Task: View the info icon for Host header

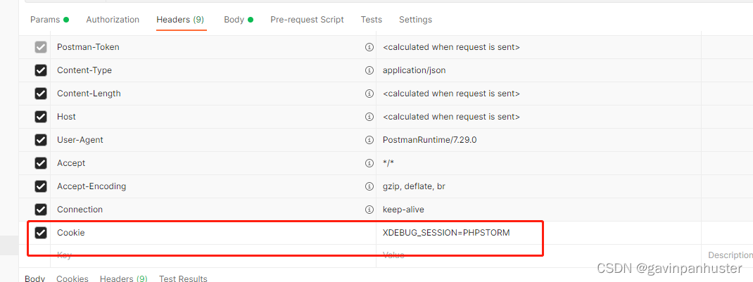Action: 369,117
